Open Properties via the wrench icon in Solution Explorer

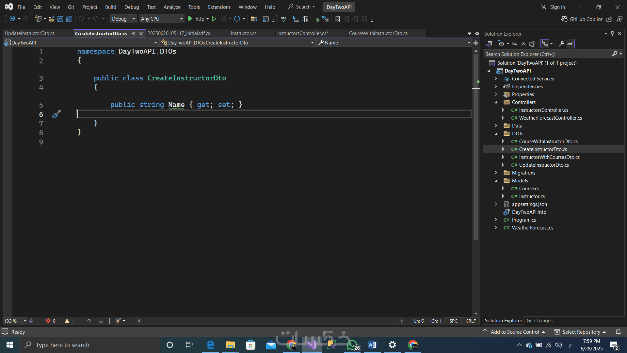click(561, 44)
